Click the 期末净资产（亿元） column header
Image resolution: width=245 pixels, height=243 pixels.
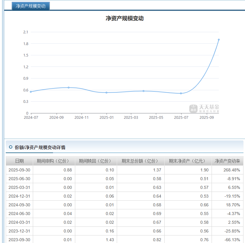point(188,161)
